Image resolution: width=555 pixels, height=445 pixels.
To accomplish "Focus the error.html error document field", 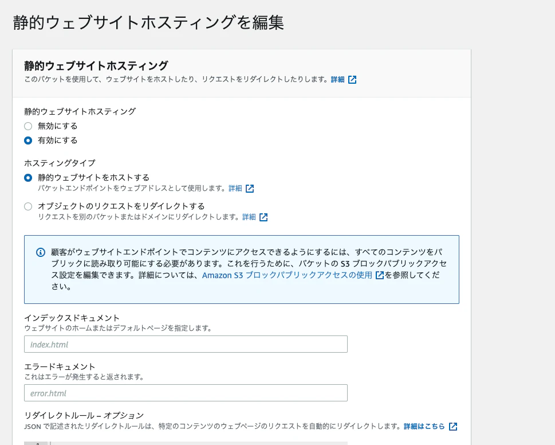I will (186, 393).
